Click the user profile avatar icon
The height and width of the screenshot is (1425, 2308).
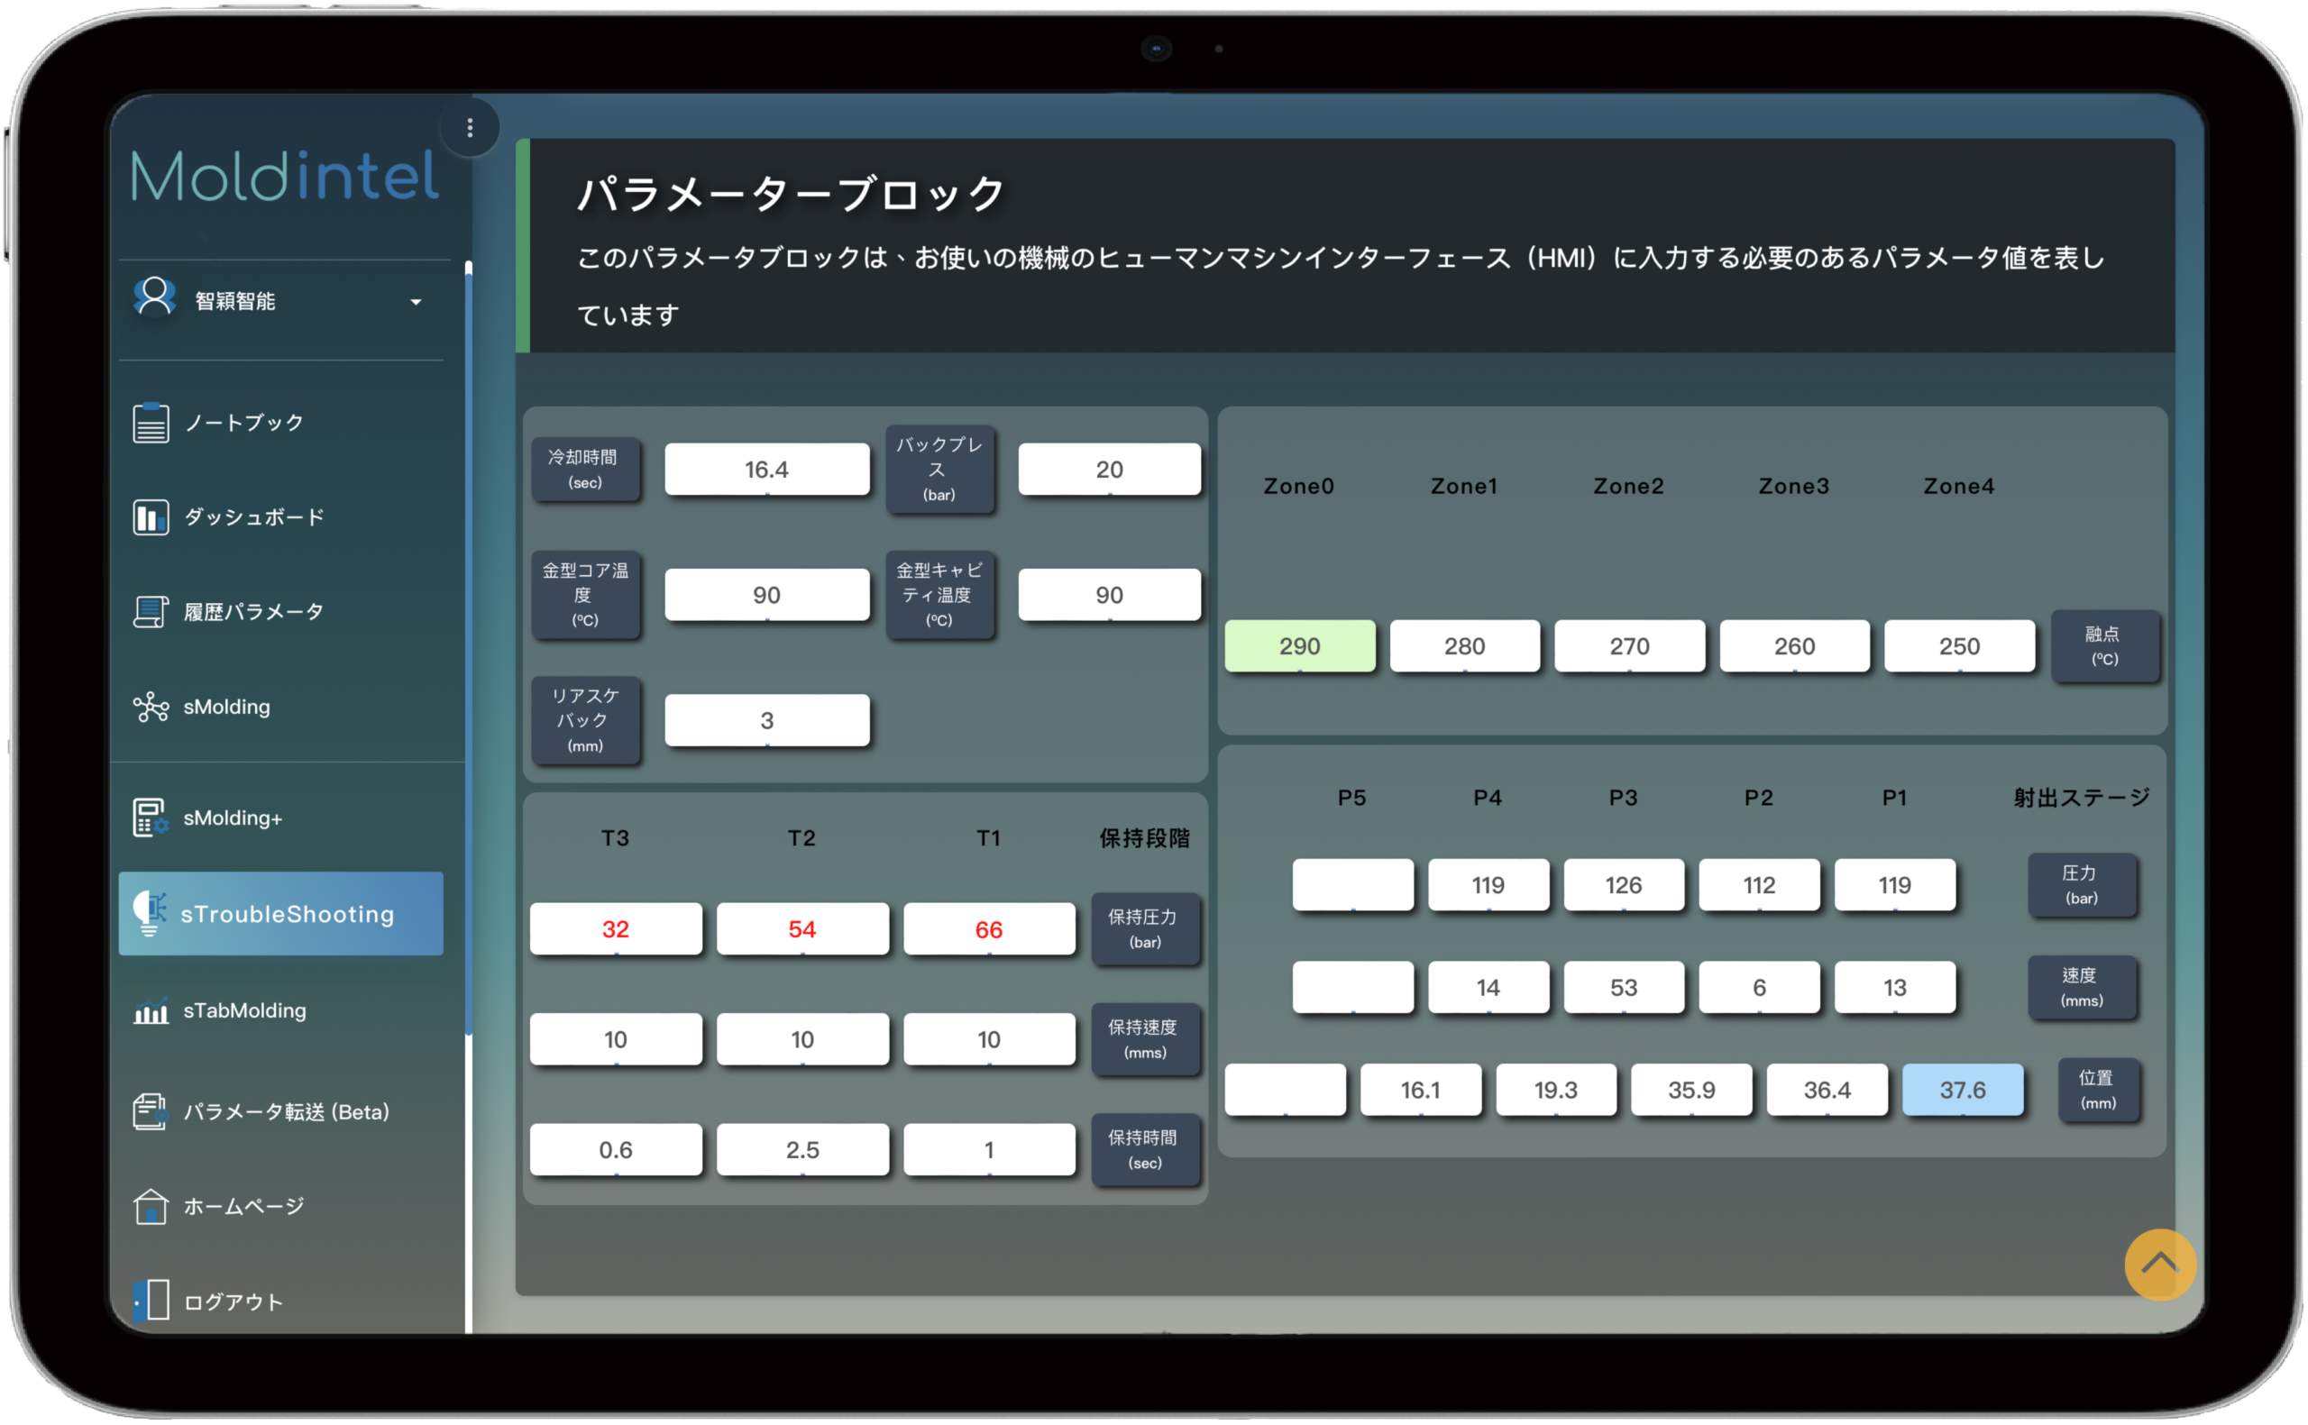[154, 297]
